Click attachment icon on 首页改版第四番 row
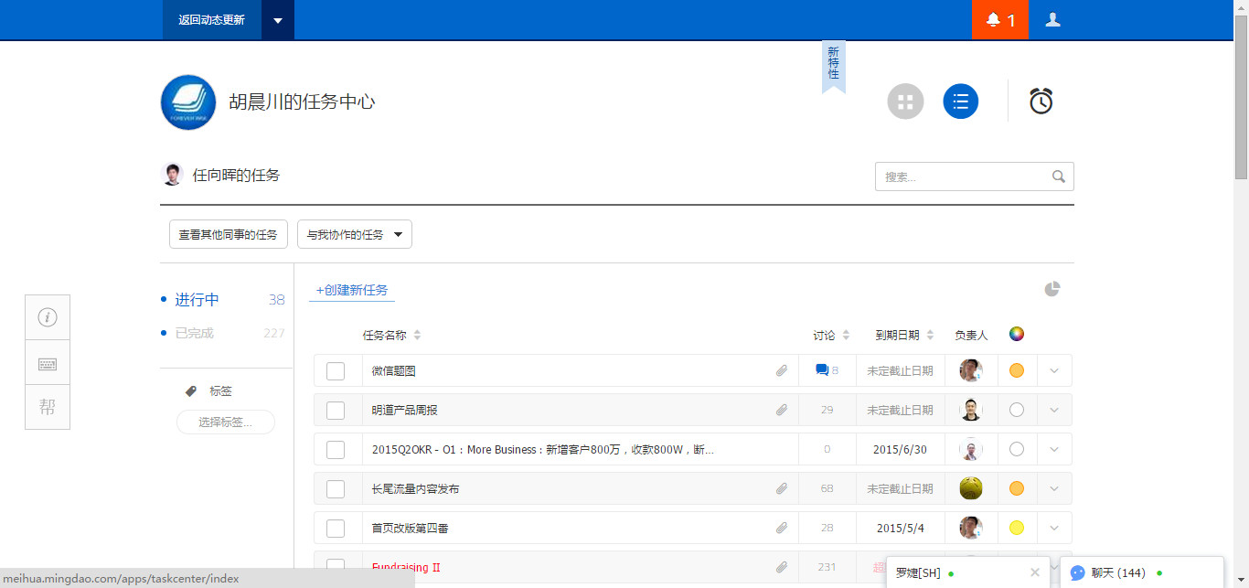This screenshot has width=1249, height=588. tap(782, 528)
